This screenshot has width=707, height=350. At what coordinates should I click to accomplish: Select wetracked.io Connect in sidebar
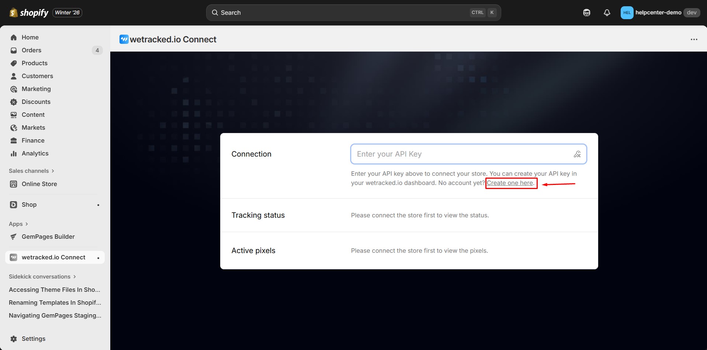(x=55, y=257)
